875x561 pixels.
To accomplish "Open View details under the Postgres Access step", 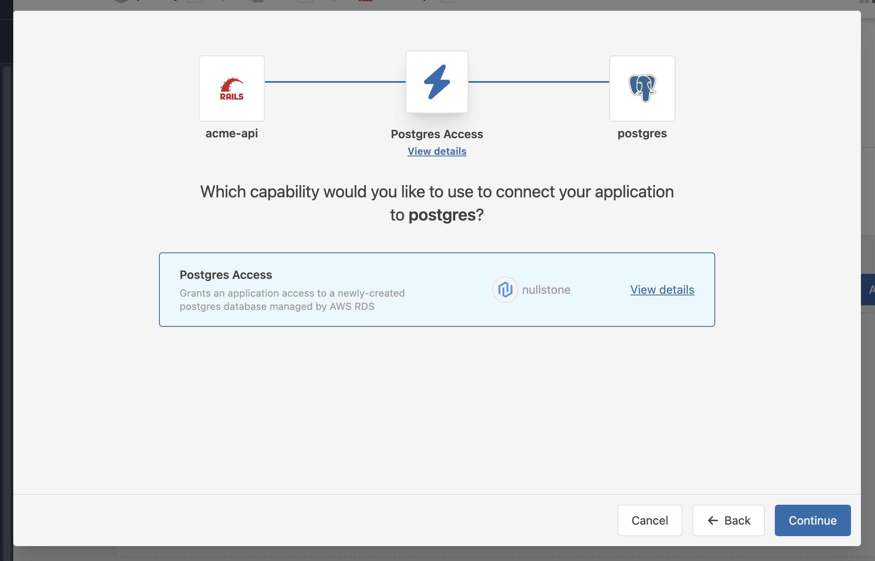I will pos(437,151).
